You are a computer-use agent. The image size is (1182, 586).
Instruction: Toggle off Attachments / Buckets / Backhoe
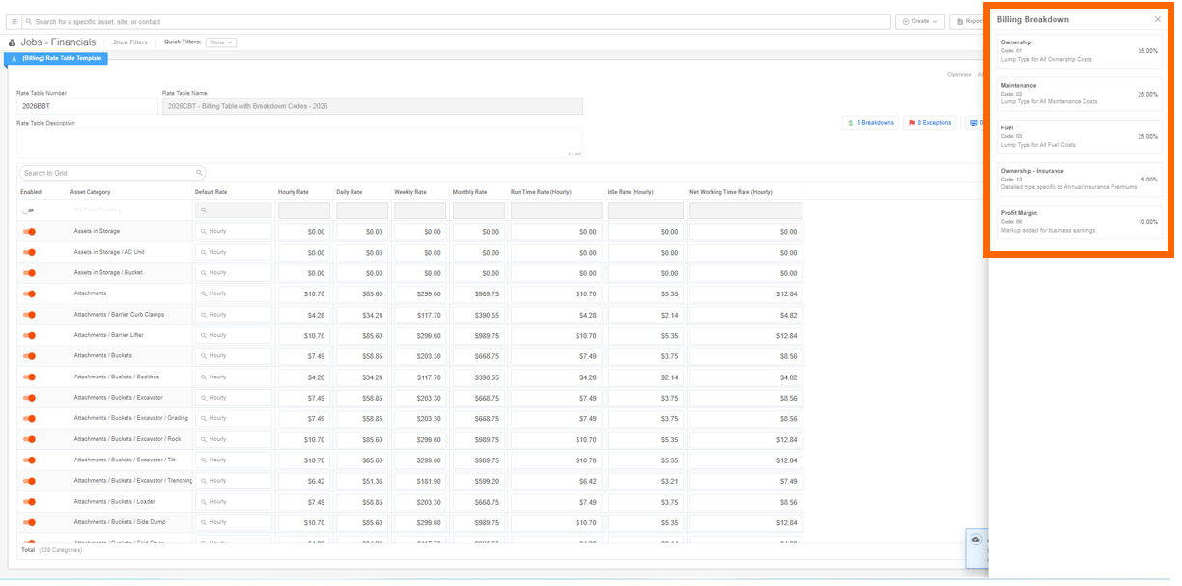[29, 377]
